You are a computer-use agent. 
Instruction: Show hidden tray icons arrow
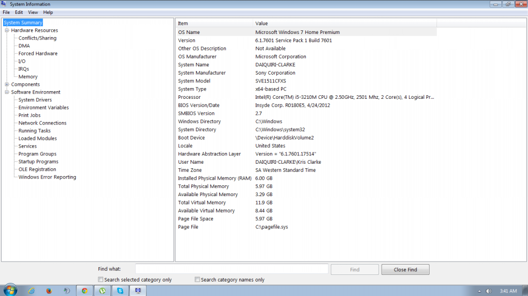pyautogui.click(x=479, y=291)
